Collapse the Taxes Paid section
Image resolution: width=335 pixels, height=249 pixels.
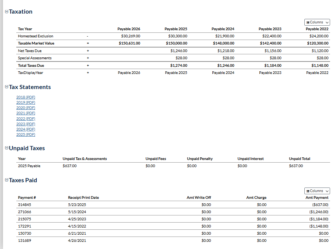click(x=6, y=180)
